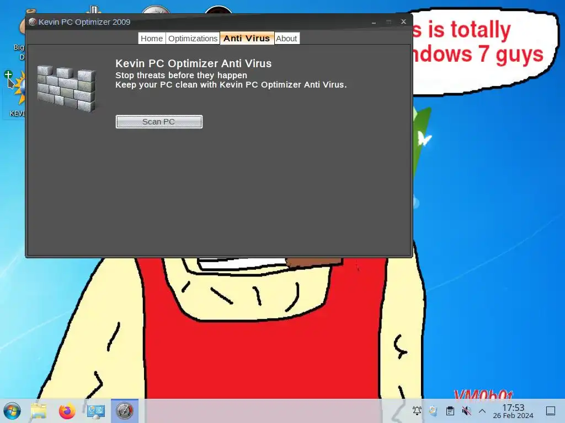
Task: Select the KEVI sun desktop icon
Action: click(x=18, y=94)
